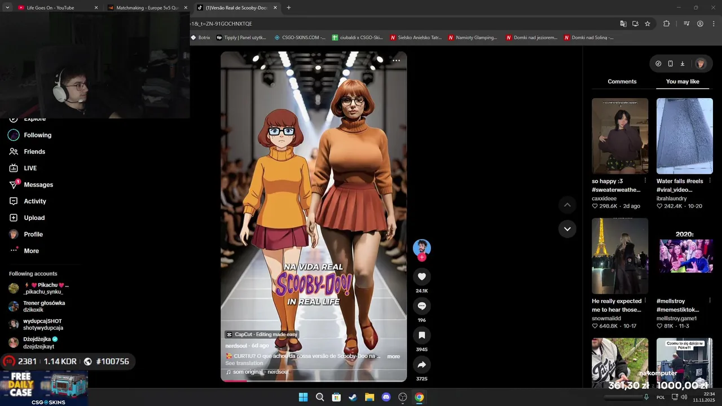The width and height of the screenshot is (722, 406).
Task: Open more options for the 'so happy :3' video
Action: [645, 180]
